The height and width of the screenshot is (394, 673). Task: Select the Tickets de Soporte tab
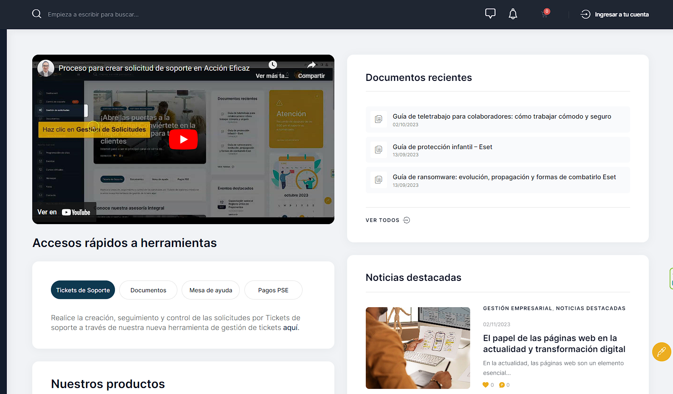(83, 290)
